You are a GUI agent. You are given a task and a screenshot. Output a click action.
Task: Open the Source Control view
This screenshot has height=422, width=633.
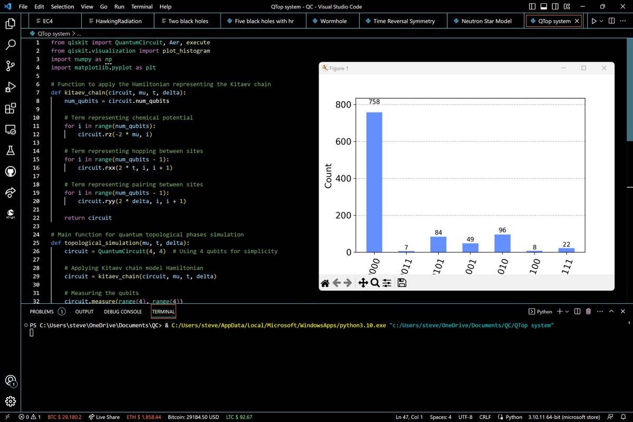pos(10,66)
